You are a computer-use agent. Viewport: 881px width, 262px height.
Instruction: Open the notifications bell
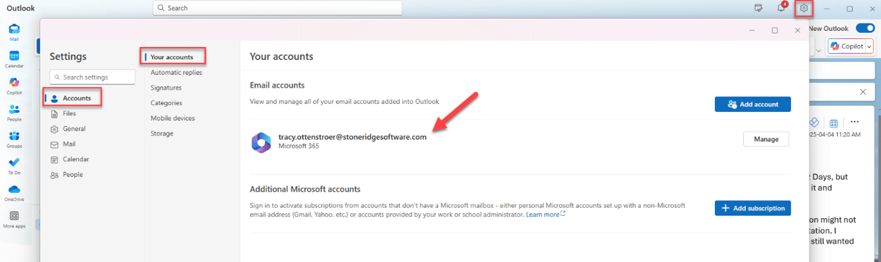(x=781, y=8)
